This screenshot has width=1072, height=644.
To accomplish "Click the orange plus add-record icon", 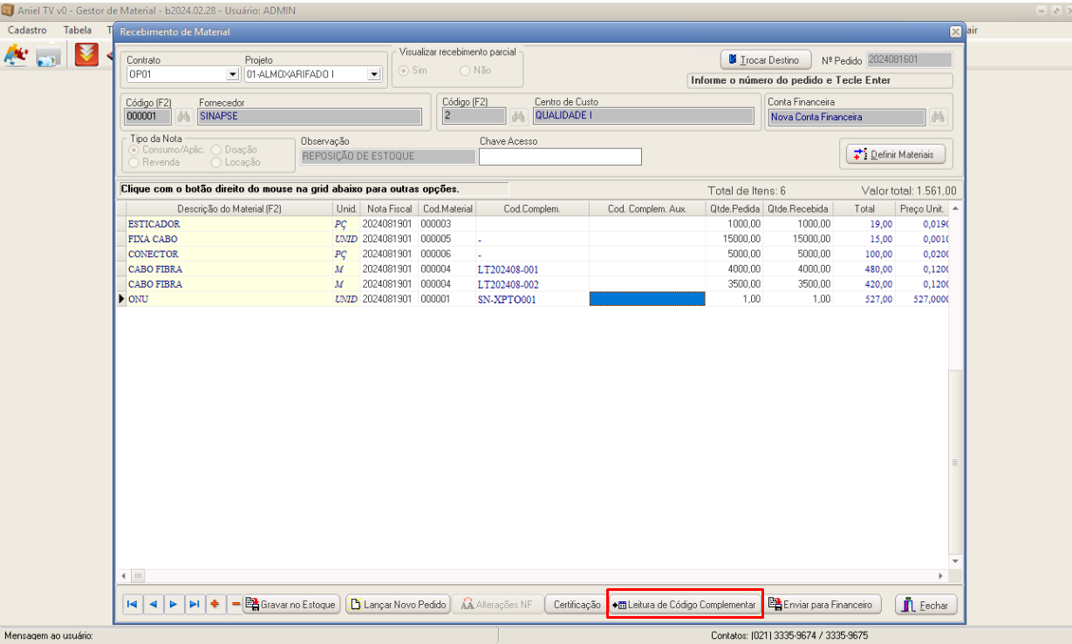I will (215, 605).
